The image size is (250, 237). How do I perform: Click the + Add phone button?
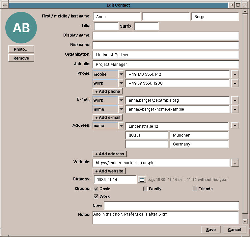tap(108, 92)
